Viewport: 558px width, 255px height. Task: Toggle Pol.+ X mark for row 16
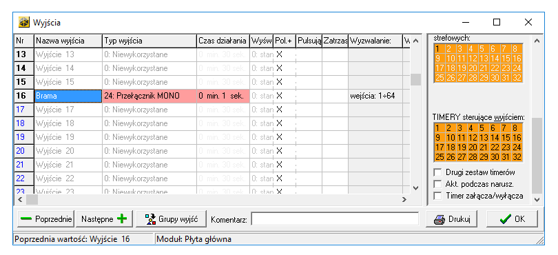click(x=280, y=96)
